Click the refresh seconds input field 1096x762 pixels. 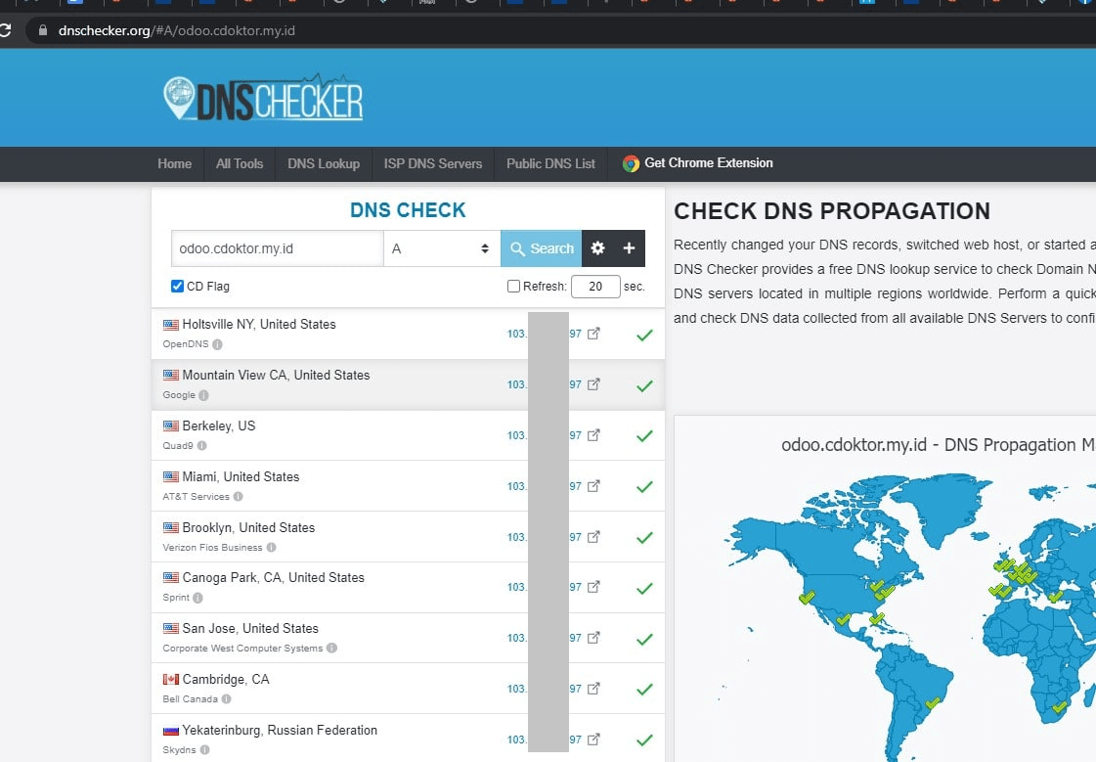pos(598,286)
